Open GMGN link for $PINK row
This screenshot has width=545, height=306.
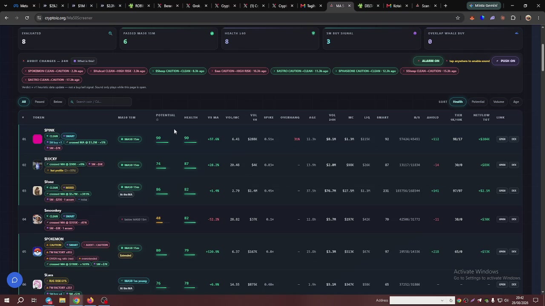pos(502,139)
